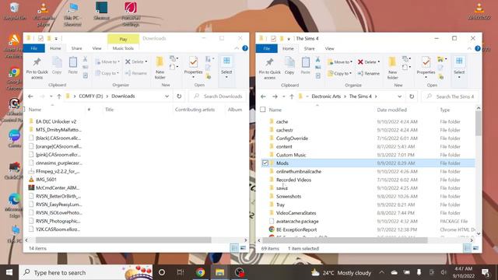Open recent locations dropdown in Downloads
This screenshot has height=280, width=498.
(51, 96)
